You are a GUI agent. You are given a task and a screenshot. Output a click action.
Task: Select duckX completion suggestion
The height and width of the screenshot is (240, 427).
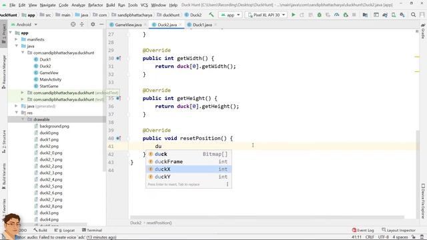189,169
